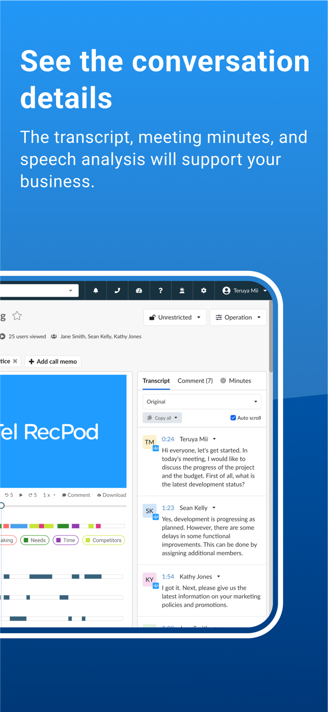Image resolution: width=328 pixels, height=712 pixels.
Task: Expand the options arrow beside Sean Kelly
Action: 214,508
